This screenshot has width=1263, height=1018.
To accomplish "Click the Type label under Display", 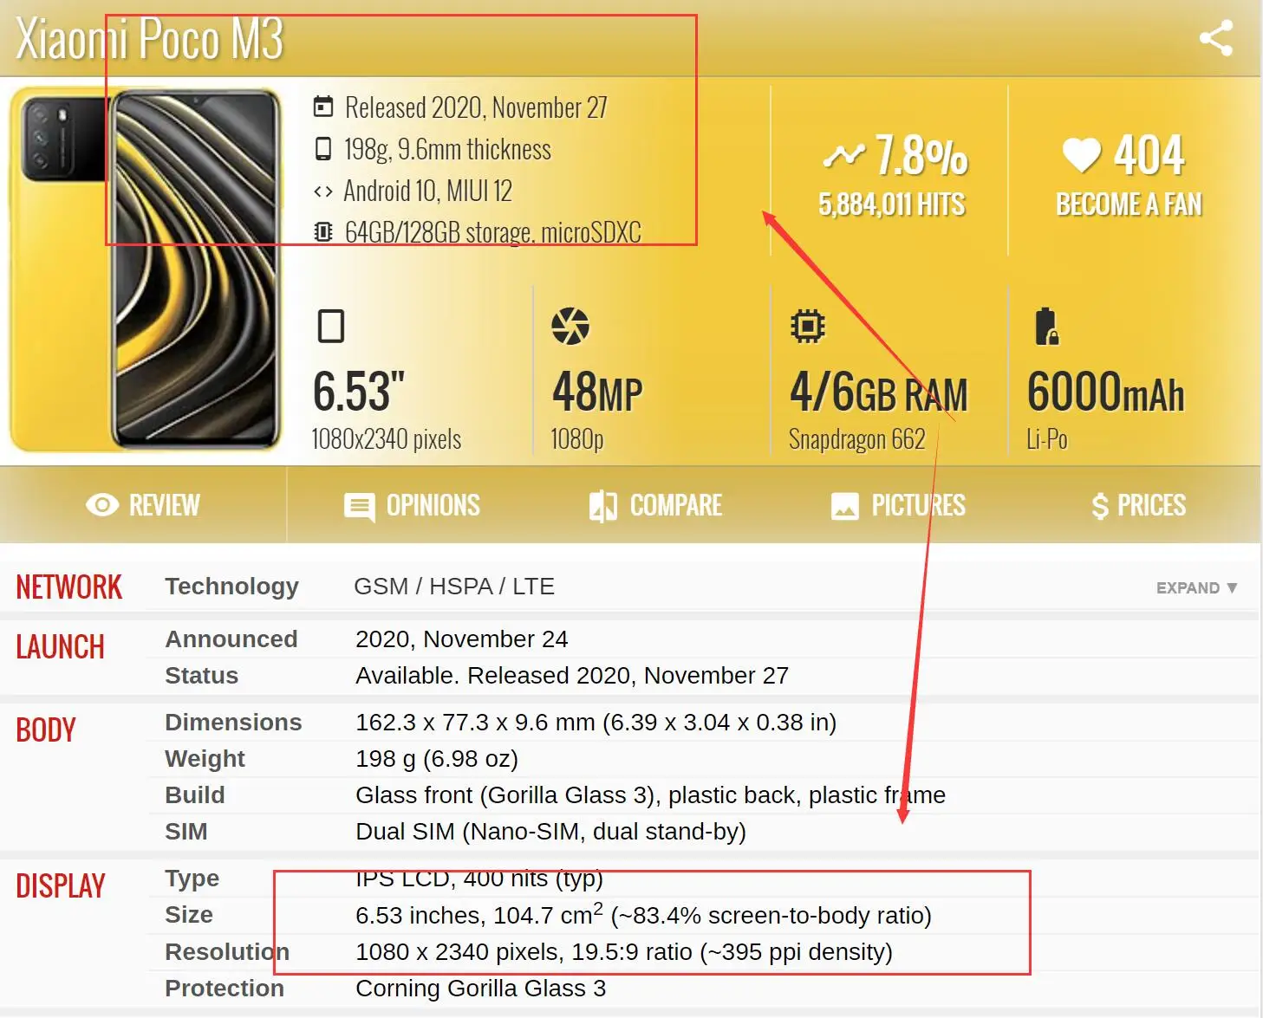I will pyautogui.click(x=192, y=879).
